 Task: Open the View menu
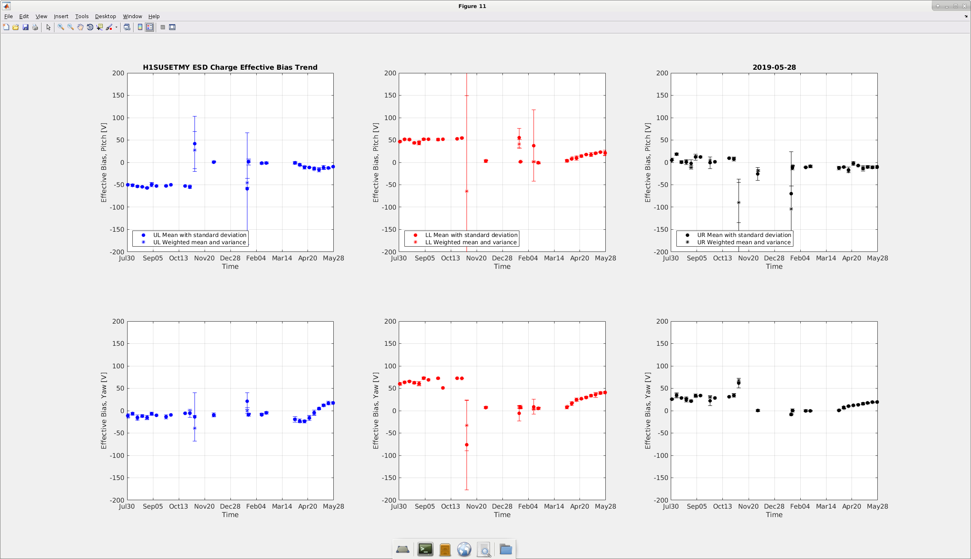coord(41,17)
